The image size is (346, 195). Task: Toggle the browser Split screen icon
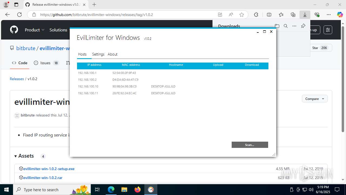coord(269,15)
